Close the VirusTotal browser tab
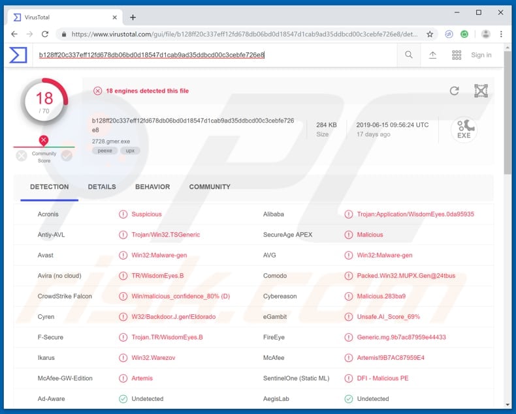This screenshot has width=516, height=414. point(114,18)
